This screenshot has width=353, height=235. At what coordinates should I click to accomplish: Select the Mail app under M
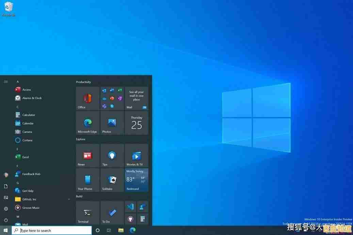(x=25, y=224)
